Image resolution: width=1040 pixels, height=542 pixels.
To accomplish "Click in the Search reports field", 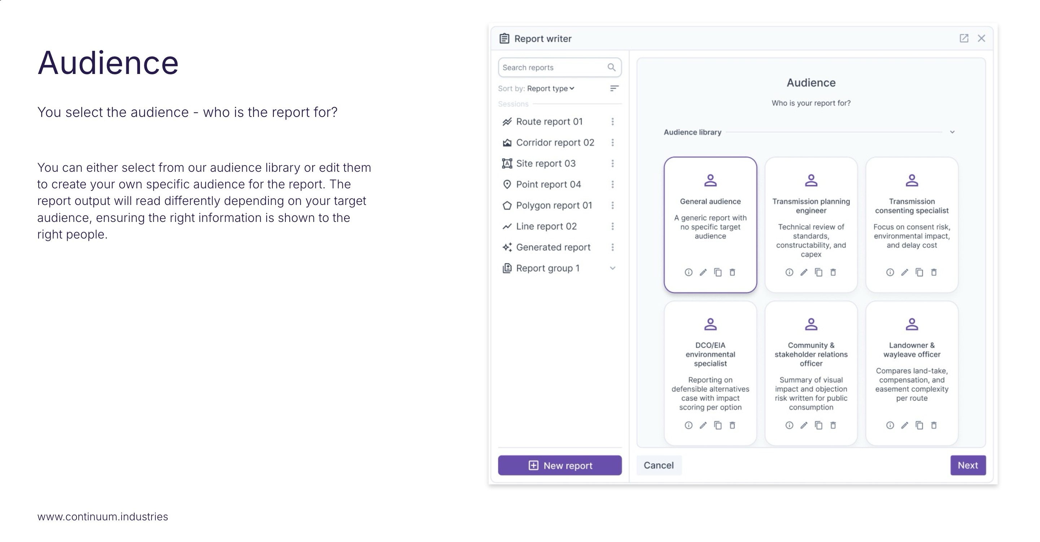I will click(x=560, y=67).
